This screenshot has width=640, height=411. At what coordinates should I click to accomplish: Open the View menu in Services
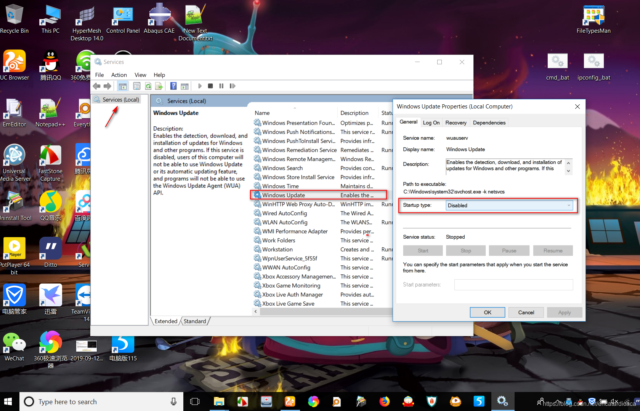coord(140,75)
